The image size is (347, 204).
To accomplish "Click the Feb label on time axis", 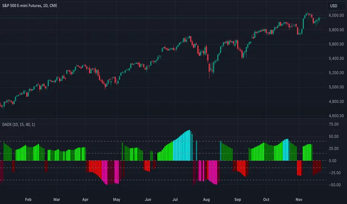I will [28, 200].
